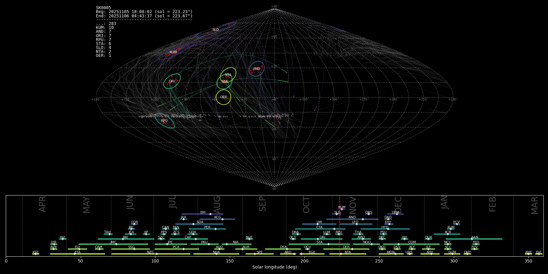
Task: Click the 'Solar longitude (deg)' axis label
Action: (x=274, y=267)
